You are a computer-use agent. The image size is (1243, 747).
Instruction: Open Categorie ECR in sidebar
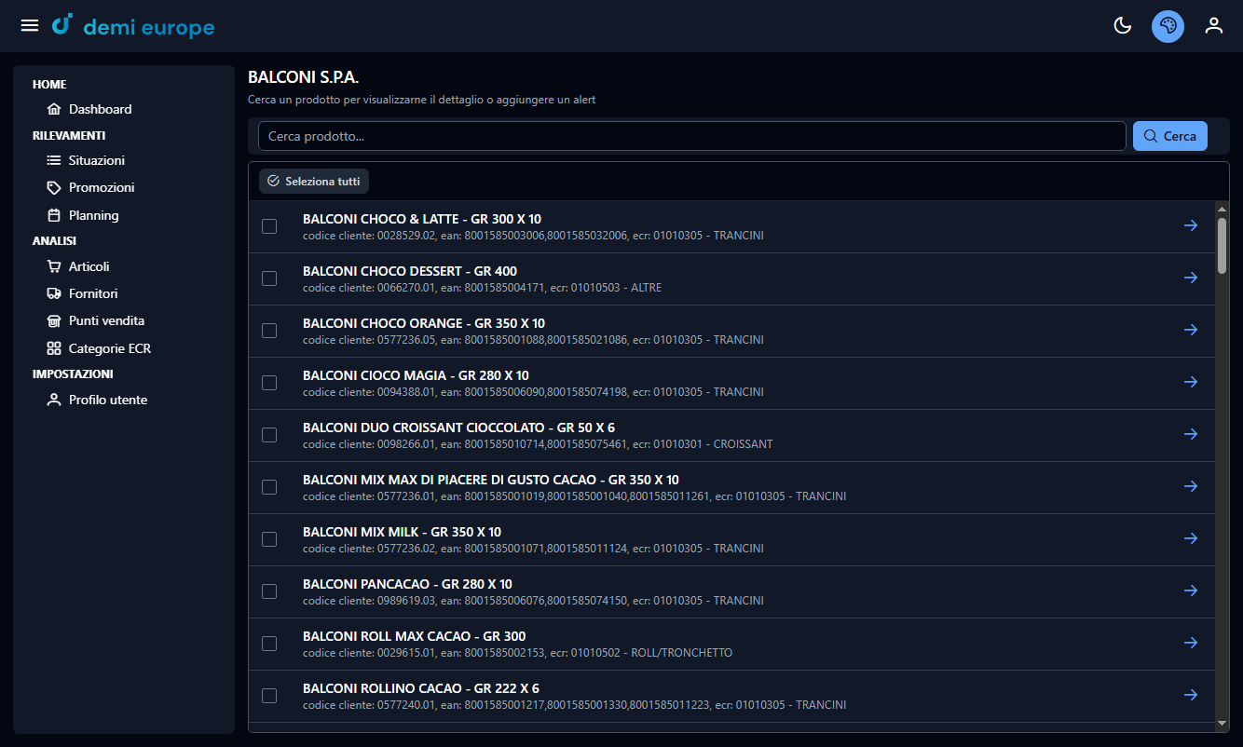pyautogui.click(x=99, y=348)
